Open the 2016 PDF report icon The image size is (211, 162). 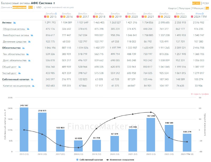tap(61, 17)
